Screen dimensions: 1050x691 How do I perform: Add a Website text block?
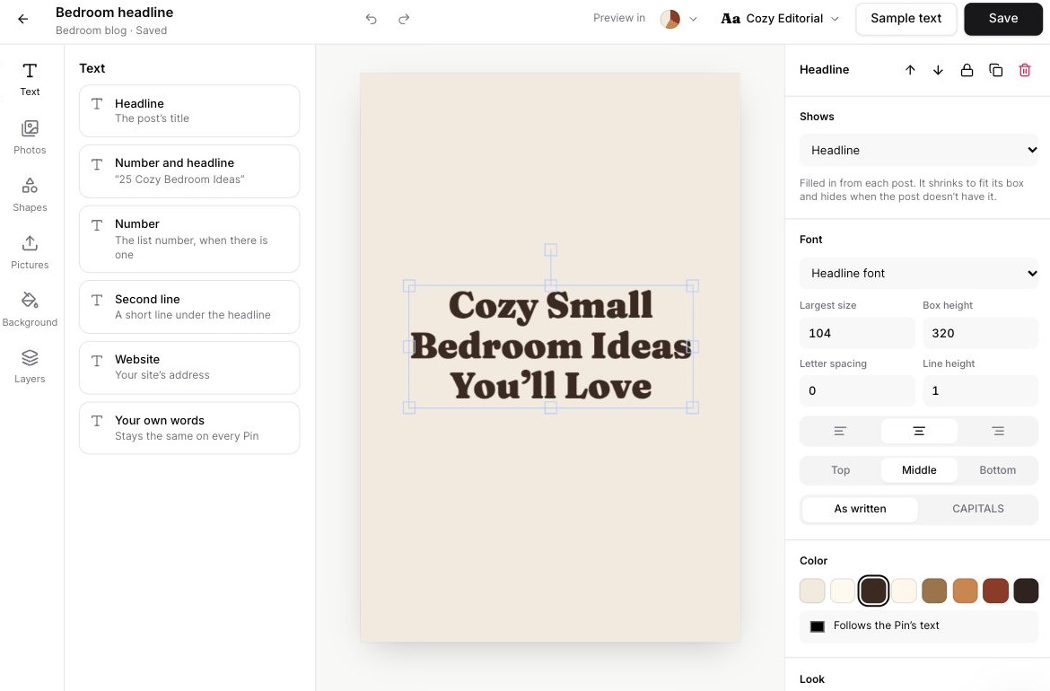click(x=189, y=368)
